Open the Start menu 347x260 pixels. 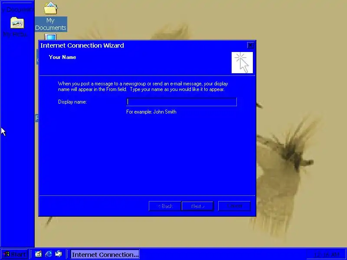click(x=15, y=254)
